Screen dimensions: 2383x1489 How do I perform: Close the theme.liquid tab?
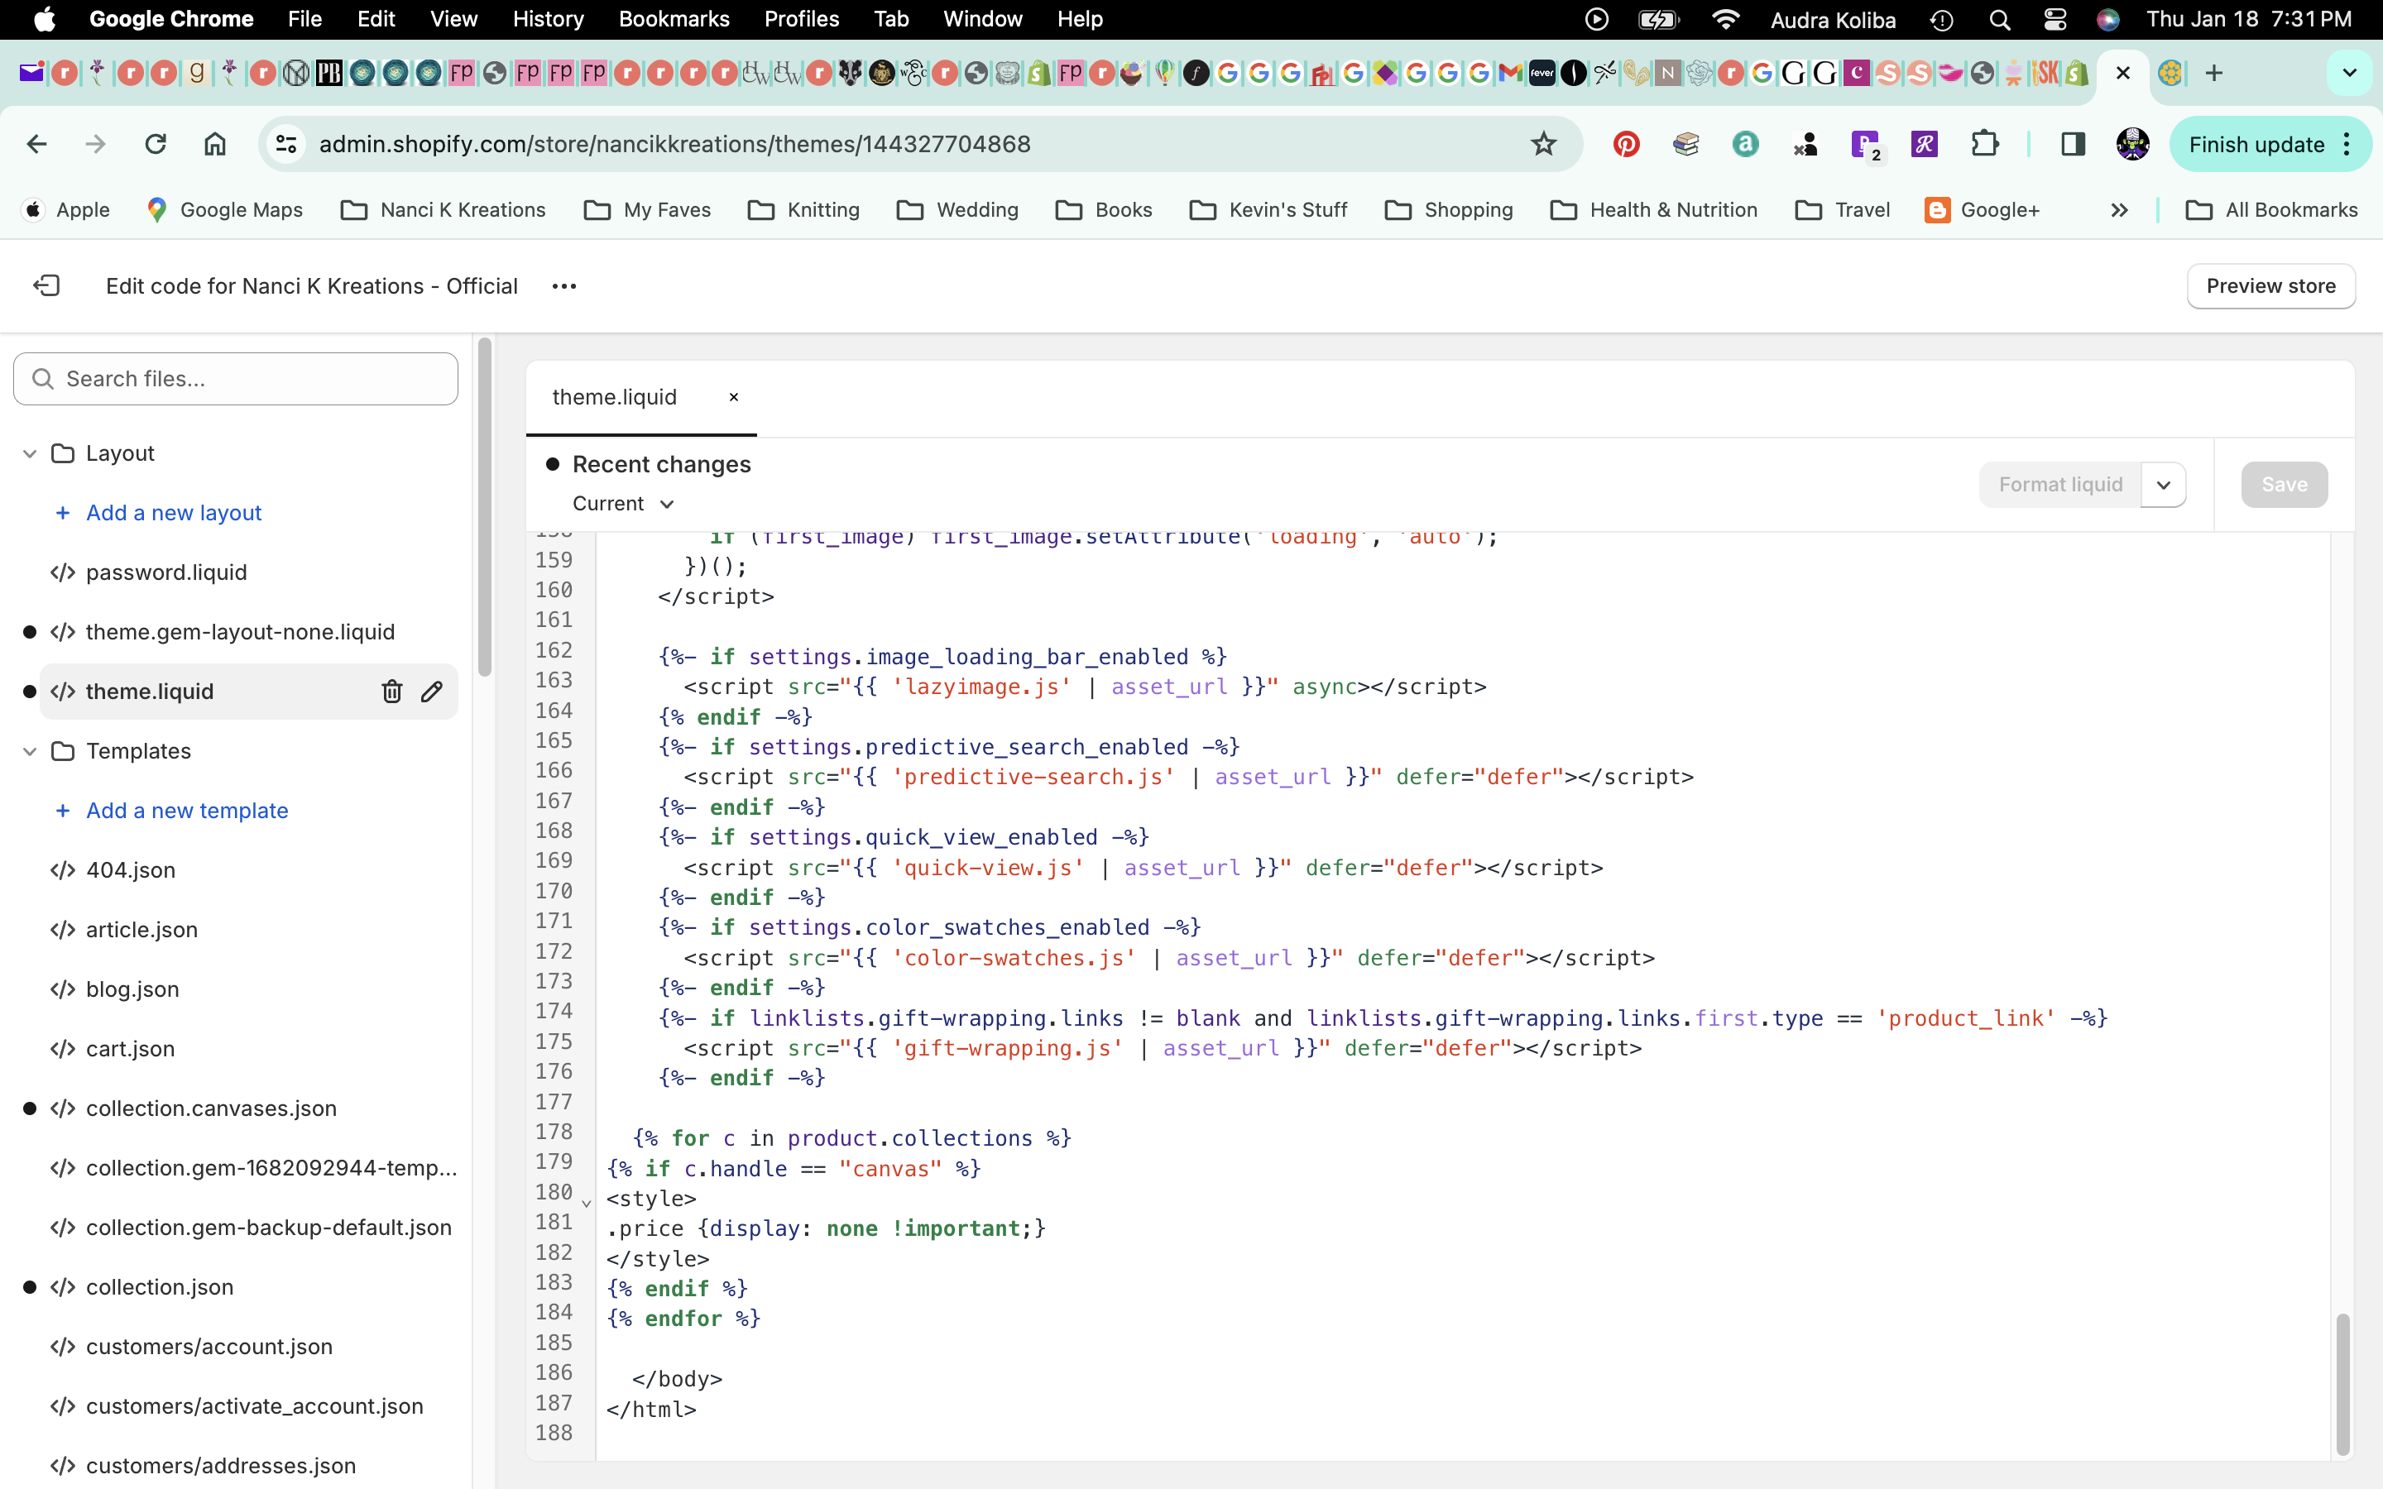[x=734, y=397]
